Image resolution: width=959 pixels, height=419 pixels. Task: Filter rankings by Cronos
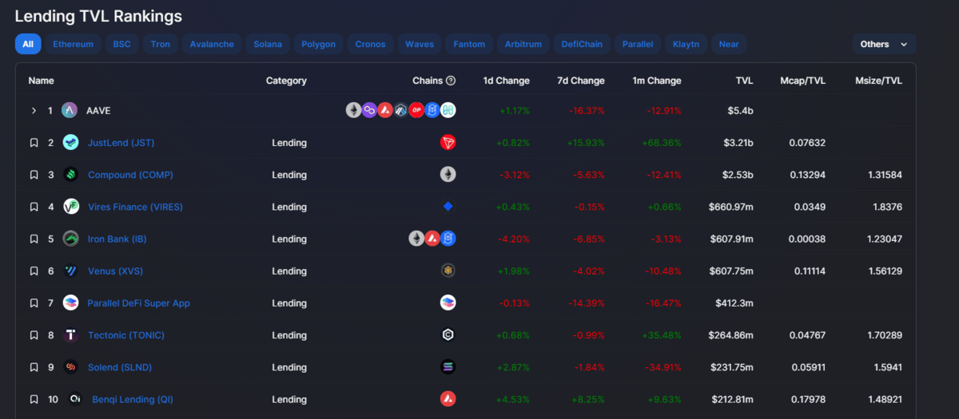coord(370,44)
